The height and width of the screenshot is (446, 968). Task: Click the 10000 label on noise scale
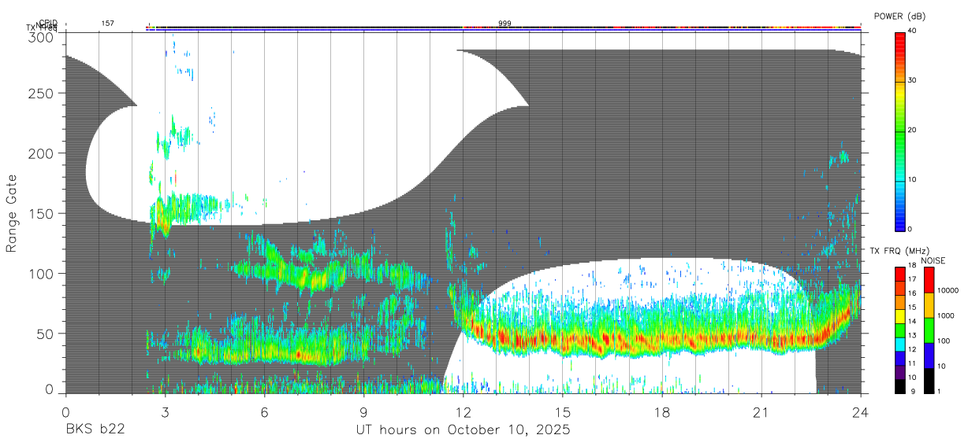click(947, 290)
